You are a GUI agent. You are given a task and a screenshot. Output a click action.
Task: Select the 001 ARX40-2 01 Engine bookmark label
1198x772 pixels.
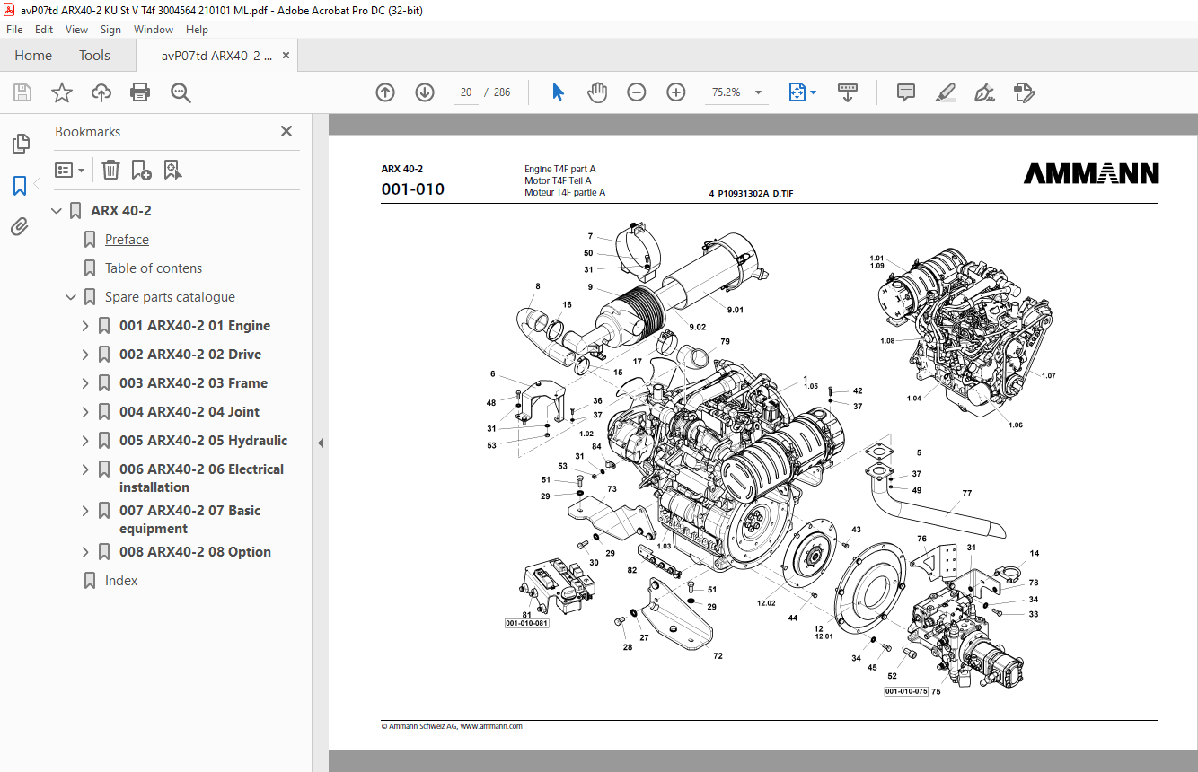click(x=195, y=326)
